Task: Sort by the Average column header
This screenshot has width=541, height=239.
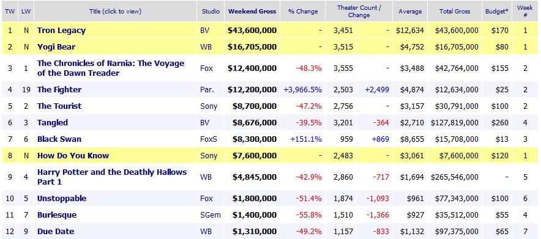Action: (410, 12)
